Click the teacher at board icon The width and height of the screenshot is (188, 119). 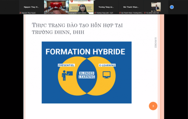(66, 75)
